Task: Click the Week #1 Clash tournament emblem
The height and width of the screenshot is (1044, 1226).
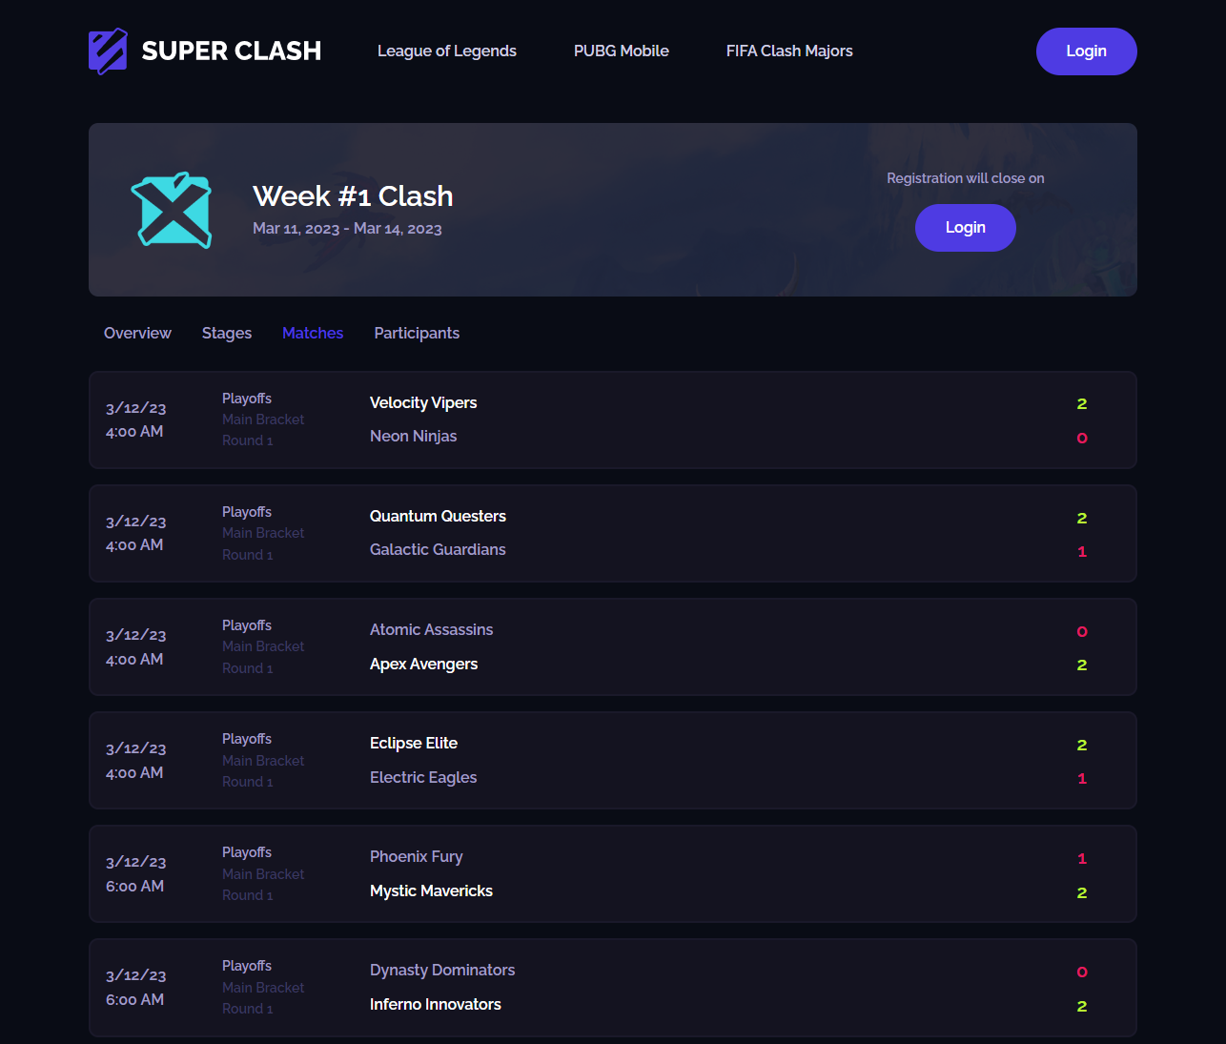Action: coord(172,211)
